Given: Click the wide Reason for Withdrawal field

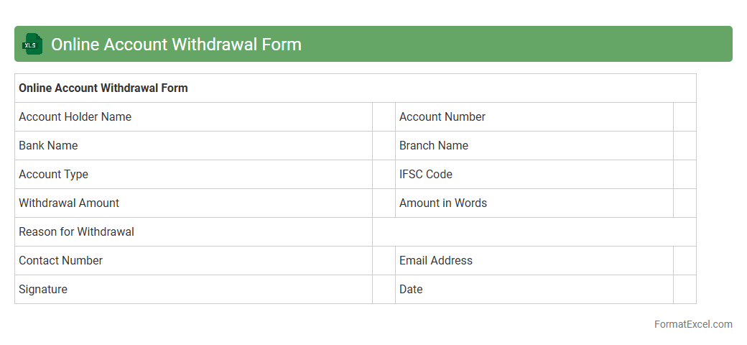Looking at the screenshot, I should [x=534, y=232].
